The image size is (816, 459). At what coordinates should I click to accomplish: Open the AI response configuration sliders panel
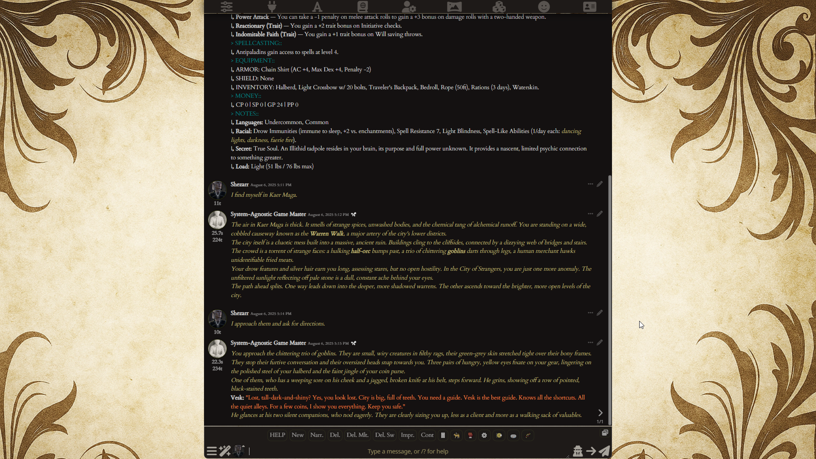[227, 6]
